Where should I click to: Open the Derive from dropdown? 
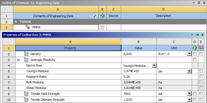(x=154, y=65)
